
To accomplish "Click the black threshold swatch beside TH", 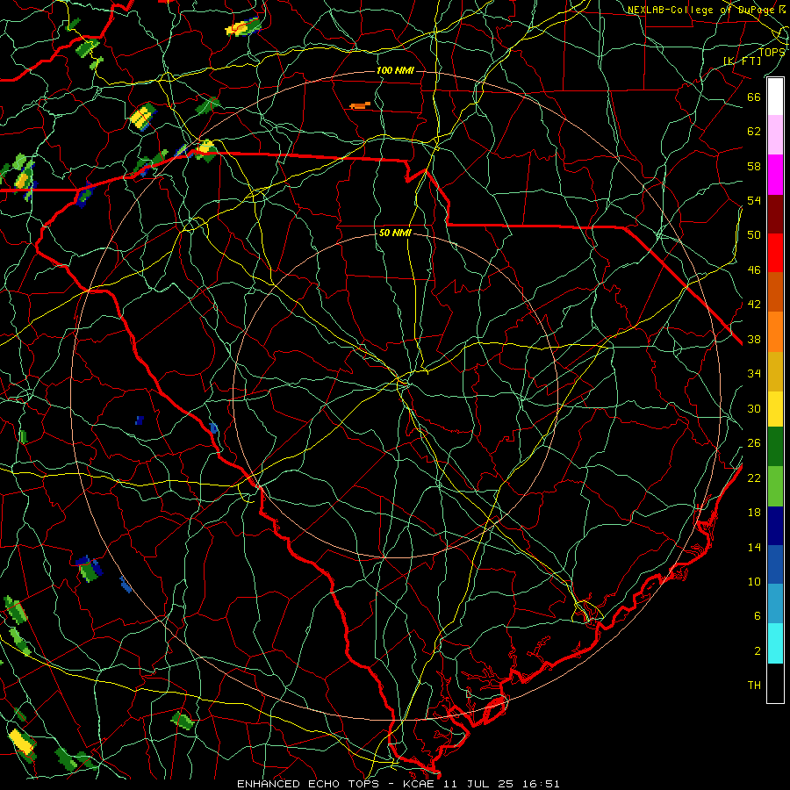I will (x=775, y=683).
